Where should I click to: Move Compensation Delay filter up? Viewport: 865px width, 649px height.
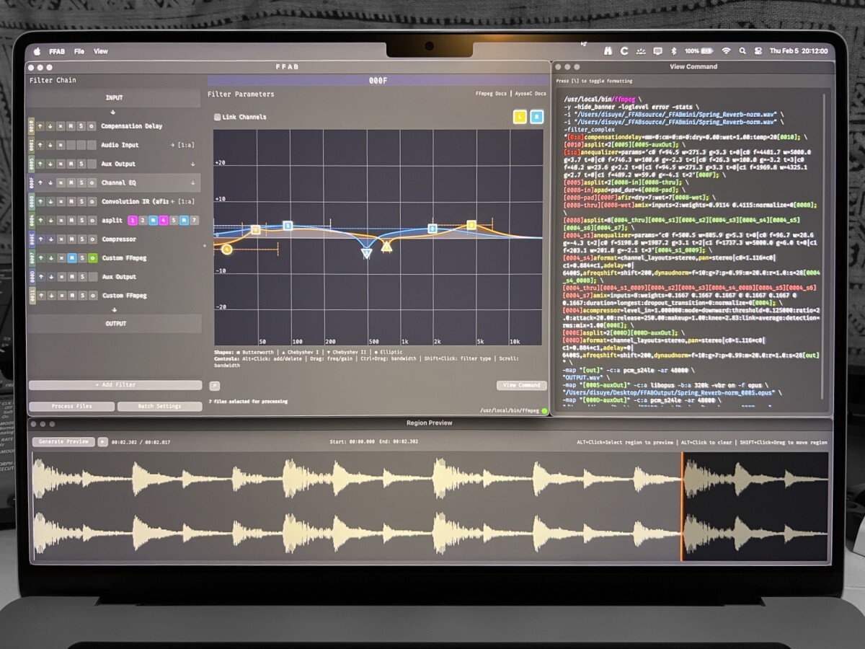coord(41,126)
